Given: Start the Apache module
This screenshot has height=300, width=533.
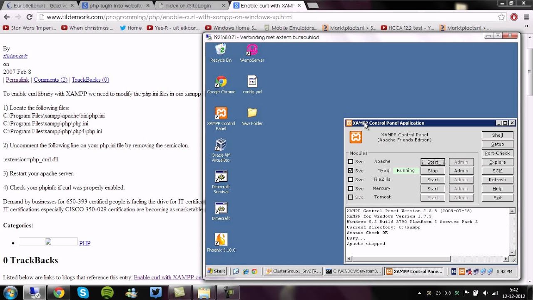Looking at the screenshot, I should click(433, 162).
